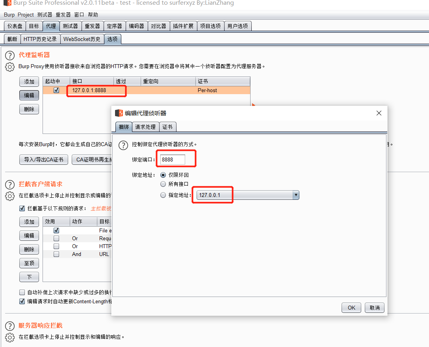
Task: Toggle the File extension rule checkbox
Action: (x=56, y=230)
